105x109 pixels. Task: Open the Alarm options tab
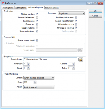coord(21,8)
